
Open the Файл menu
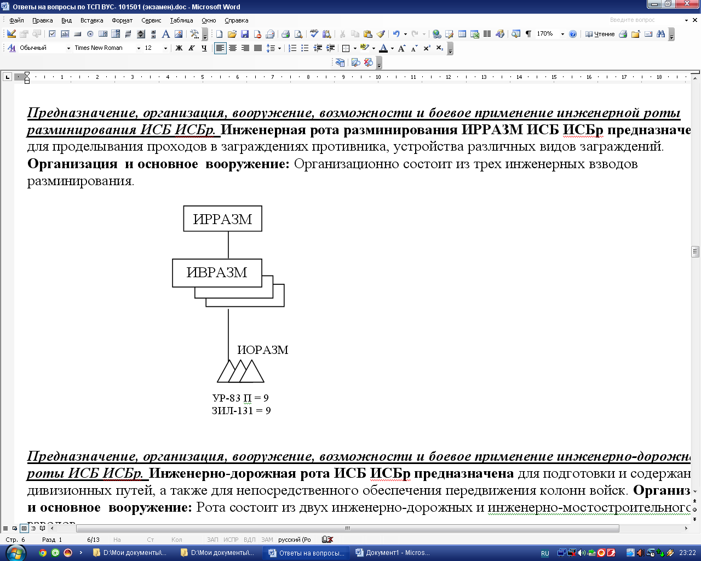(x=16, y=20)
